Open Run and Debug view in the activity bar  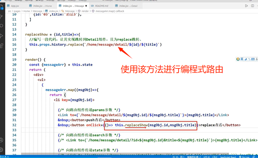[1, 36]
